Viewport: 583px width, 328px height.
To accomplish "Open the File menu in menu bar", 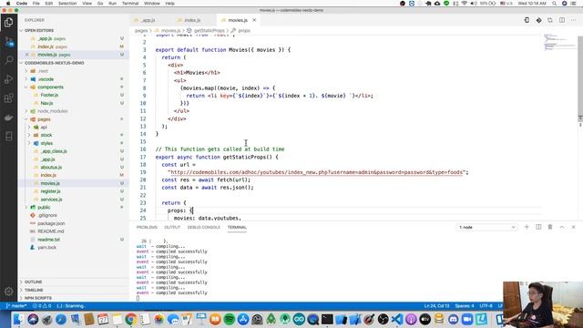I will tap(36, 4).
